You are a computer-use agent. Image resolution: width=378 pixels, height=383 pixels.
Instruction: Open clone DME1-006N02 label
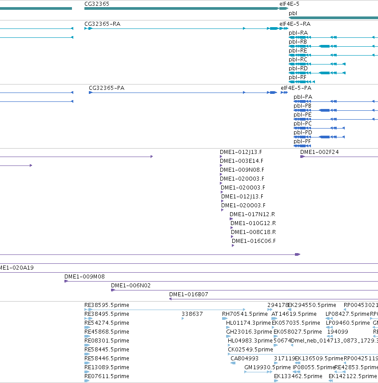[x=131, y=285]
